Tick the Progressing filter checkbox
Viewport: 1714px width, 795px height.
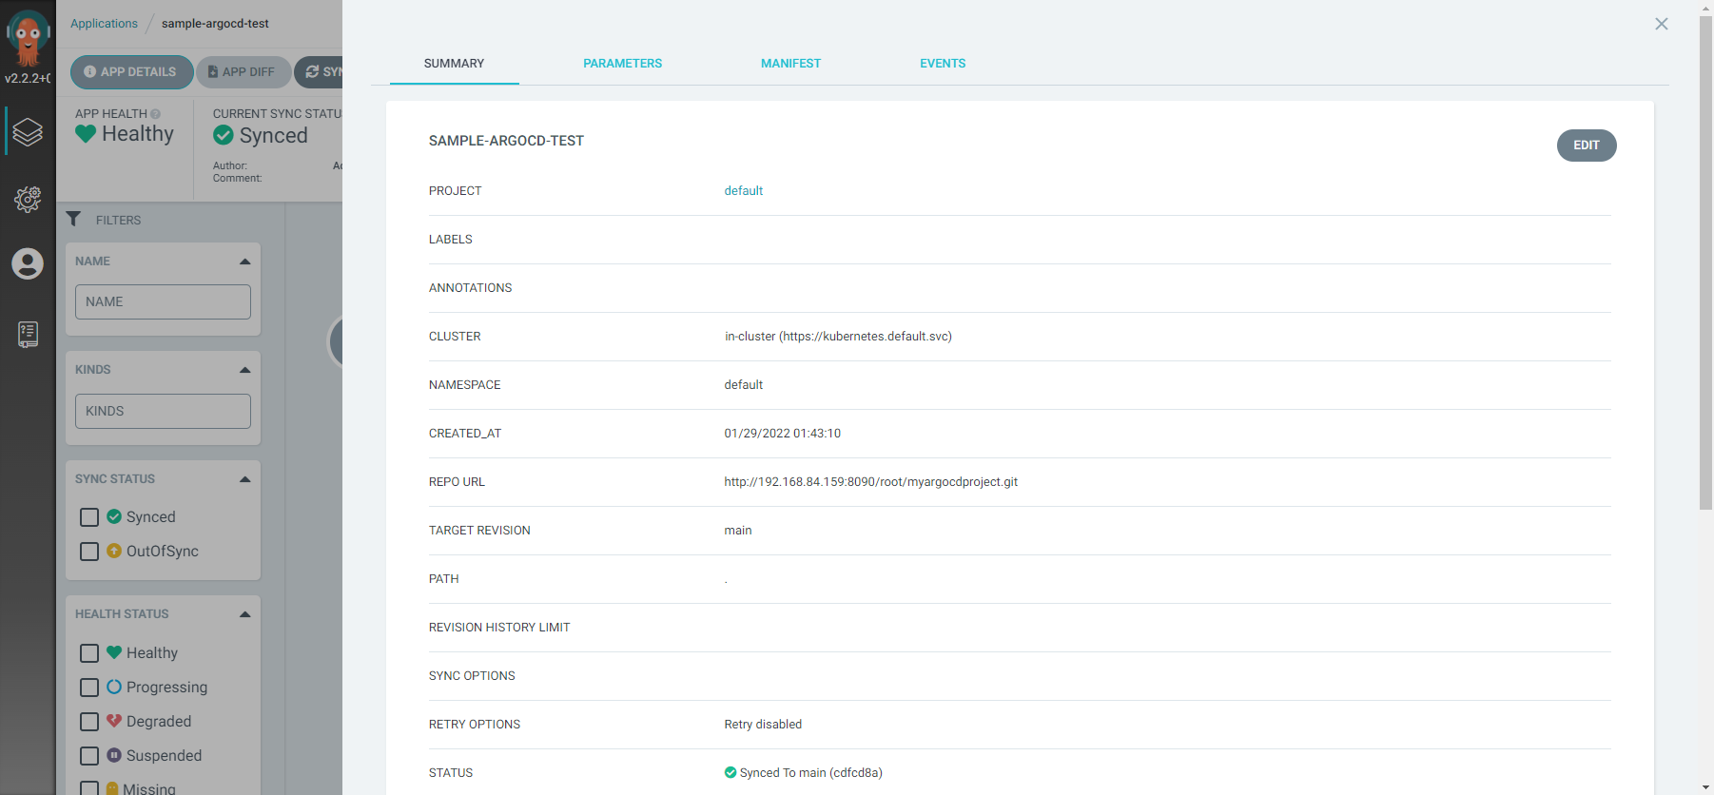[89, 688]
